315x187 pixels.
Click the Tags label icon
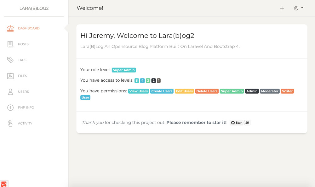pyautogui.click(x=10, y=60)
